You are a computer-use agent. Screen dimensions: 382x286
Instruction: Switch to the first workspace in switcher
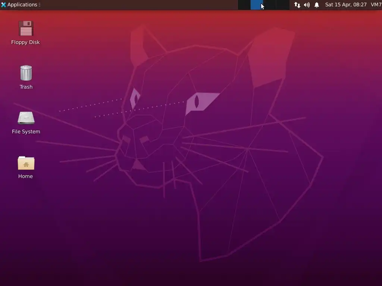244,5
